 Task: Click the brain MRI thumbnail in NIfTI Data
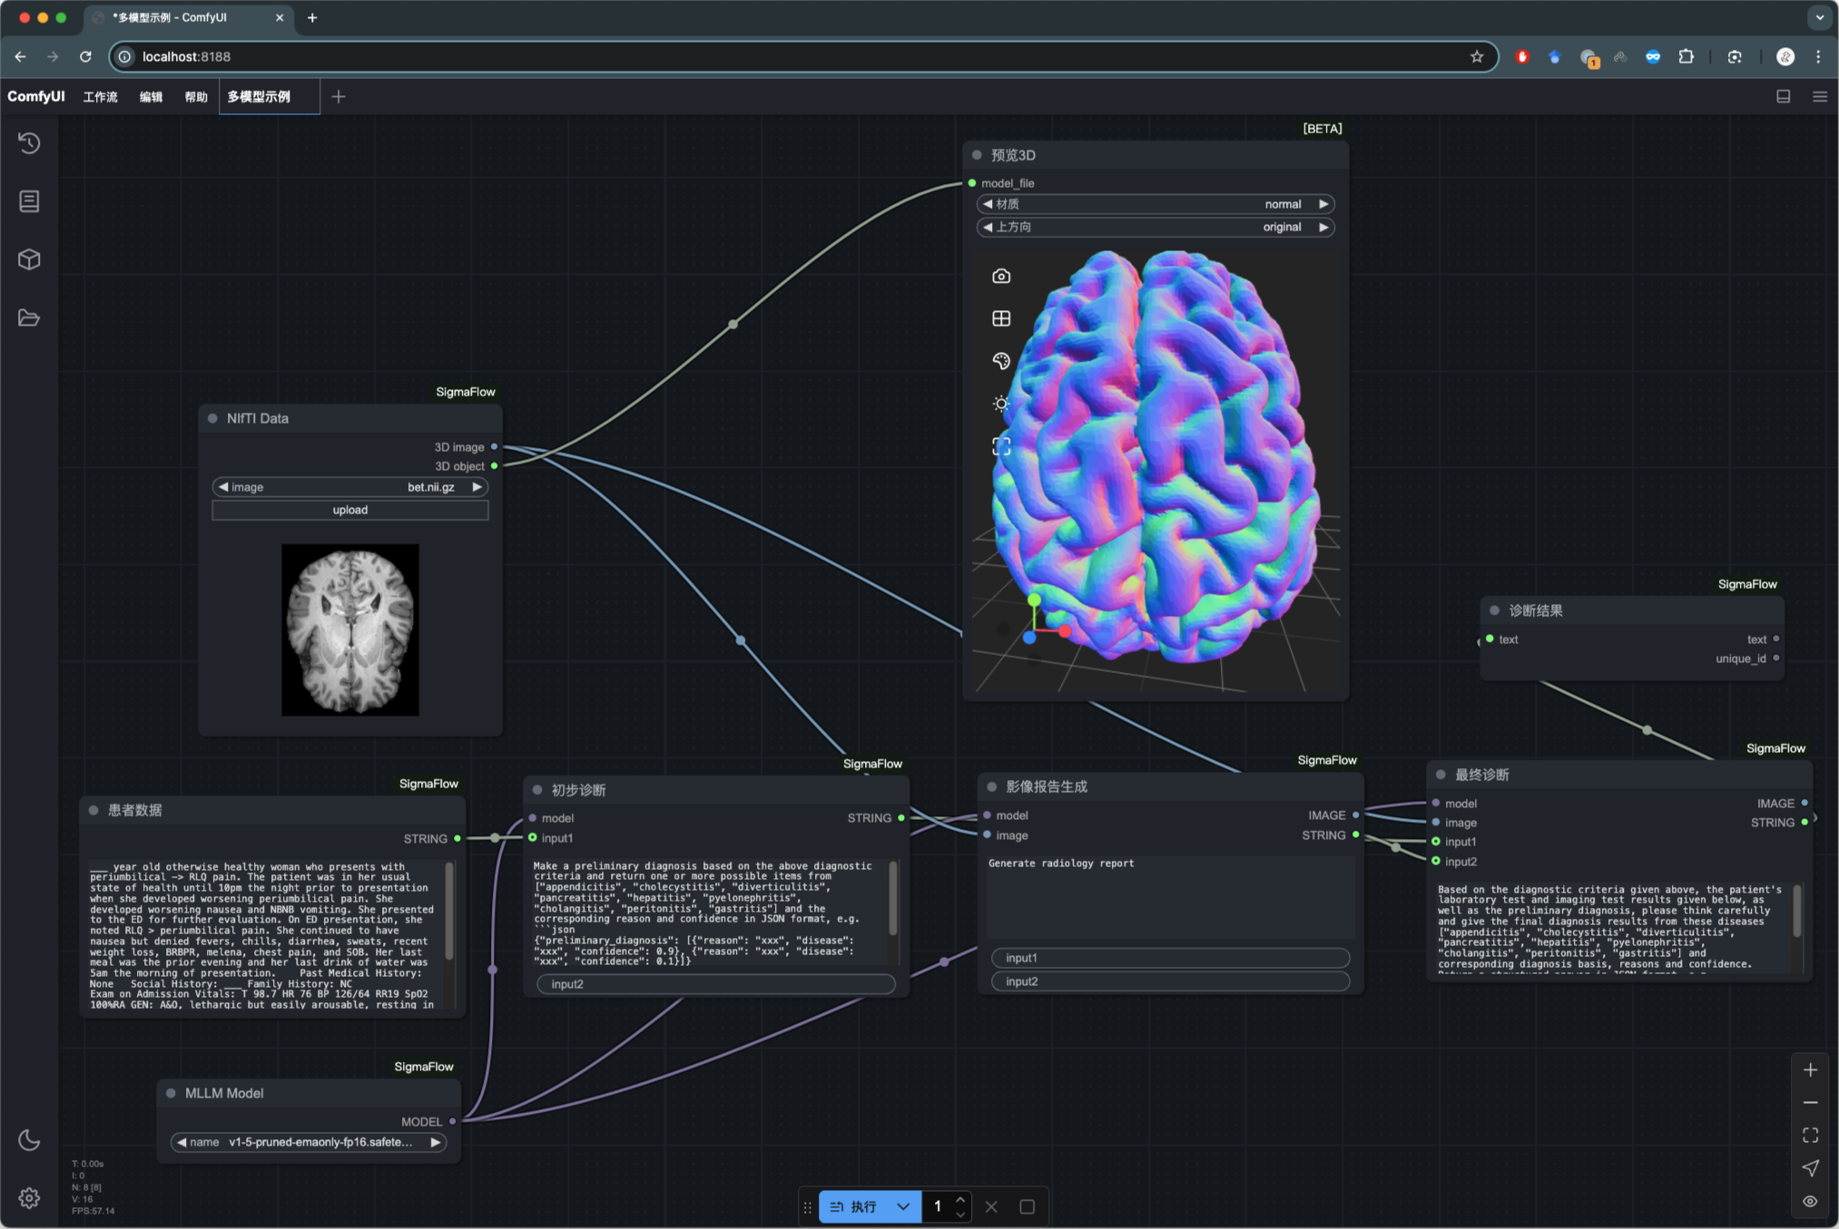[350, 629]
